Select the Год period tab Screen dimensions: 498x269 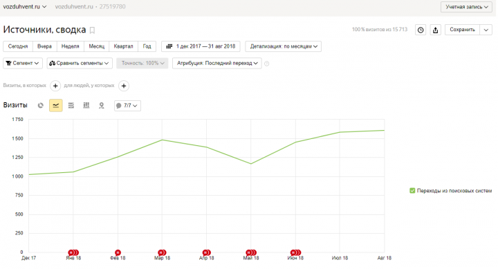pos(147,46)
